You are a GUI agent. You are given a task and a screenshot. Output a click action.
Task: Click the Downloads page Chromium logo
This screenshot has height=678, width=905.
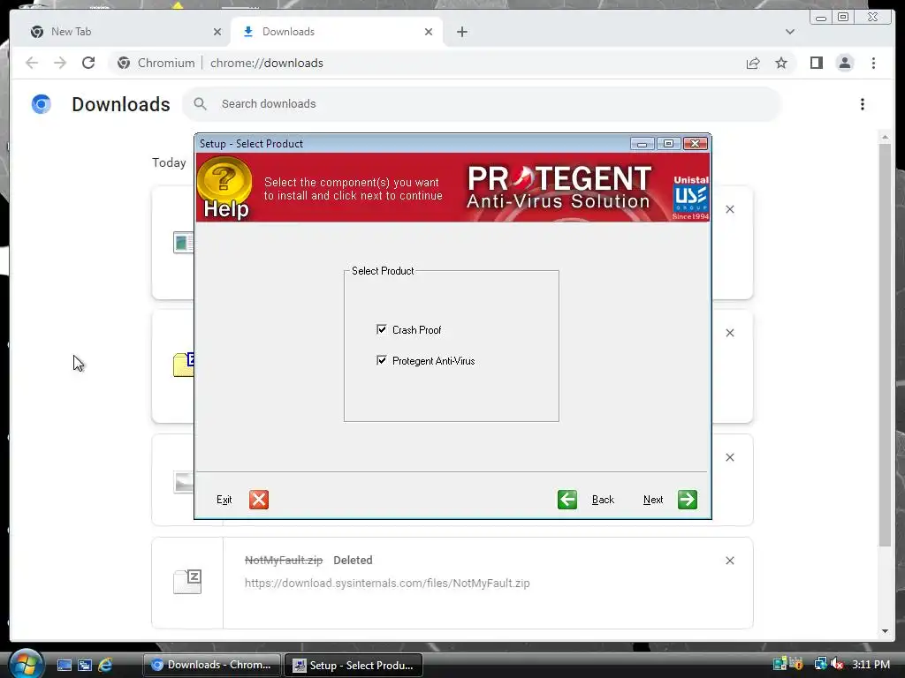(x=41, y=104)
